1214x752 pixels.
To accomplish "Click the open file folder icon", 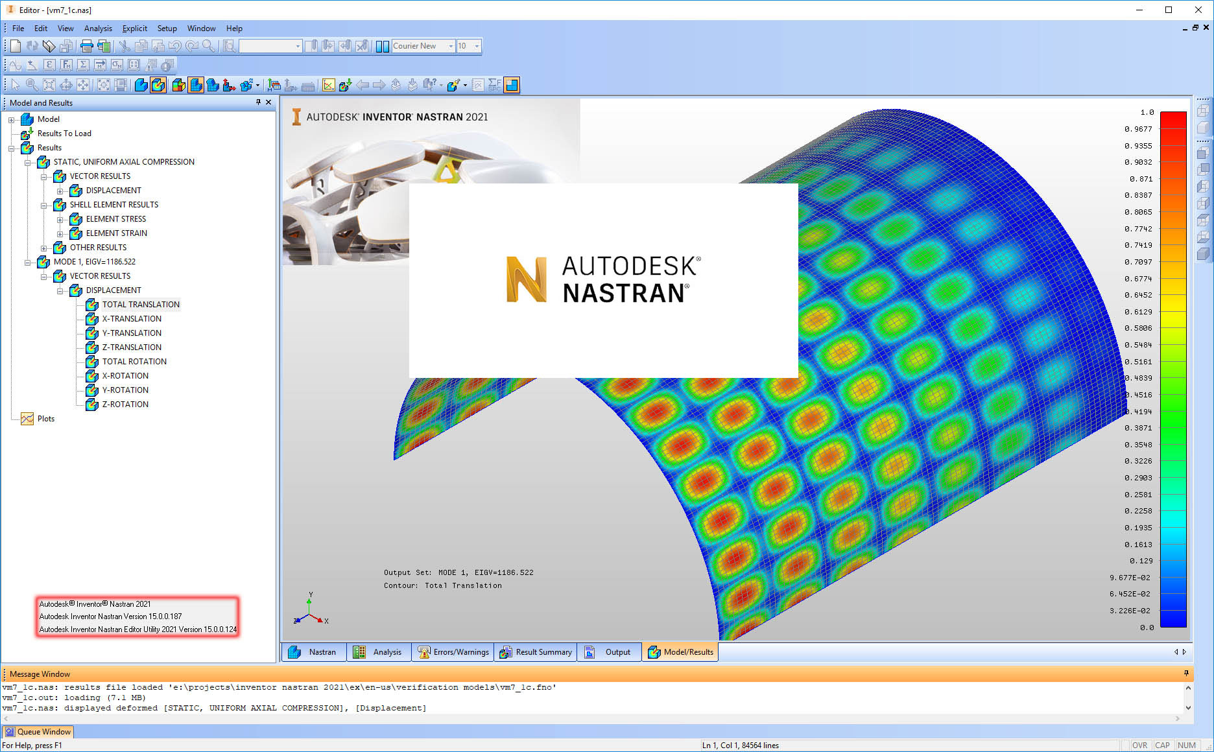I will [x=49, y=46].
